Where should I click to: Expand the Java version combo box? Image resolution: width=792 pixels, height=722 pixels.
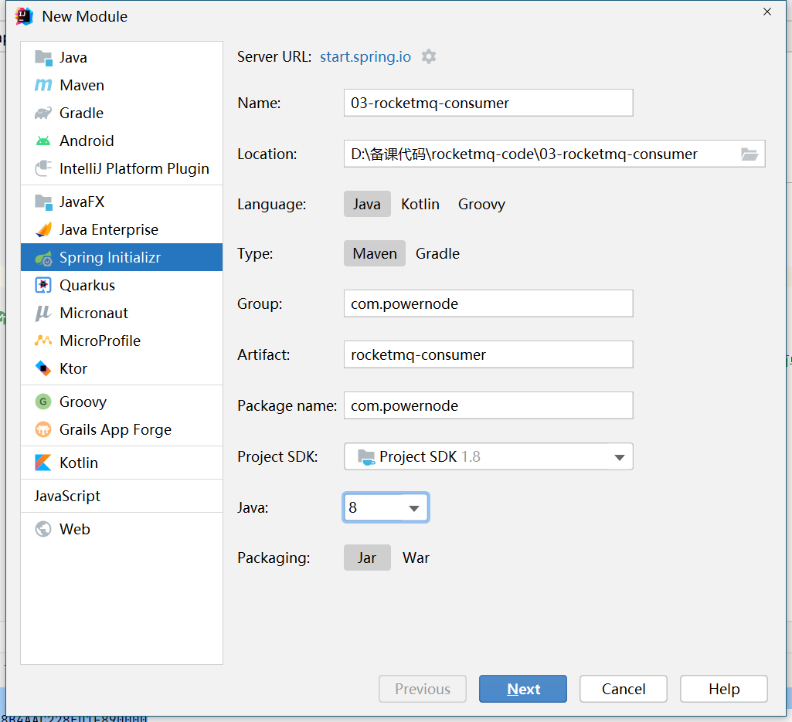[x=413, y=508]
